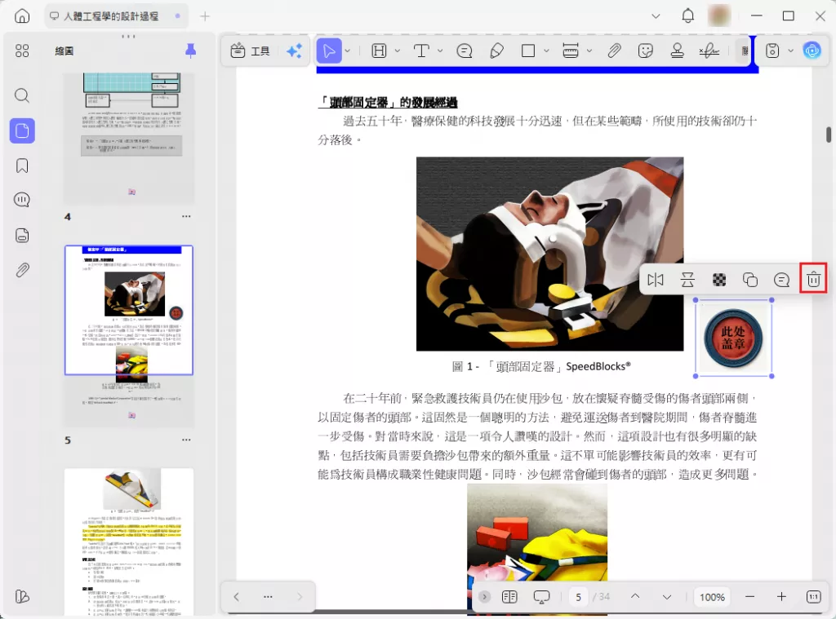This screenshot has width=836, height=619.
Task: Click the copy icon in the stamp toolbar
Action: pyautogui.click(x=749, y=280)
